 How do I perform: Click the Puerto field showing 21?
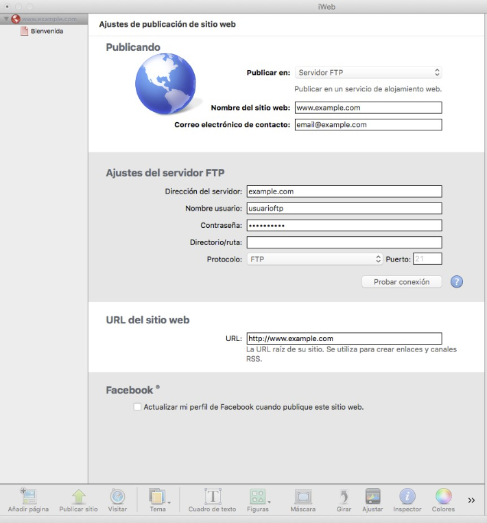[x=427, y=259]
